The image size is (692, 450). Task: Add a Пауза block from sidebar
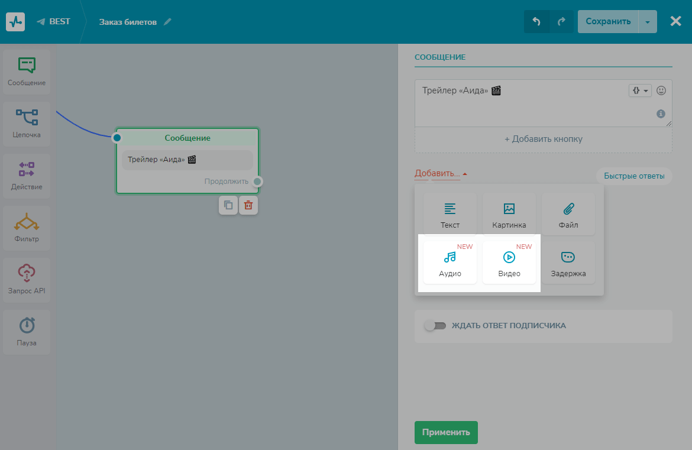[x=27, y=332]
